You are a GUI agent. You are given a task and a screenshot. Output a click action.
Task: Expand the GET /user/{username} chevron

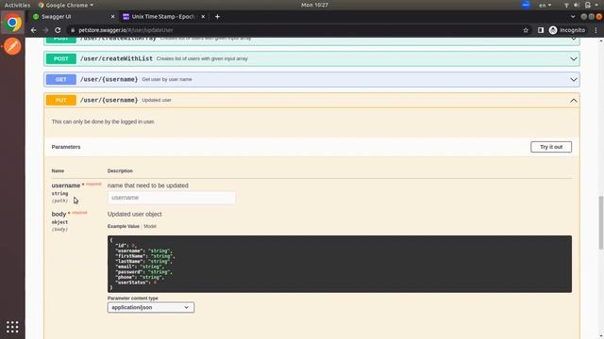point(573,79)
